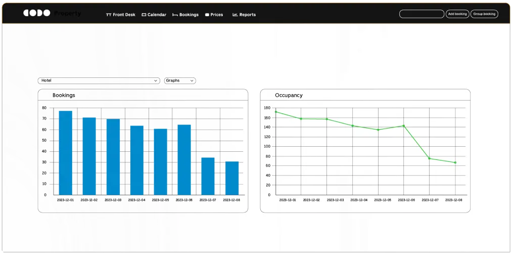Focus the search field in top bar
The width and height of the screenshot is (515, 255).
[422, 14]
